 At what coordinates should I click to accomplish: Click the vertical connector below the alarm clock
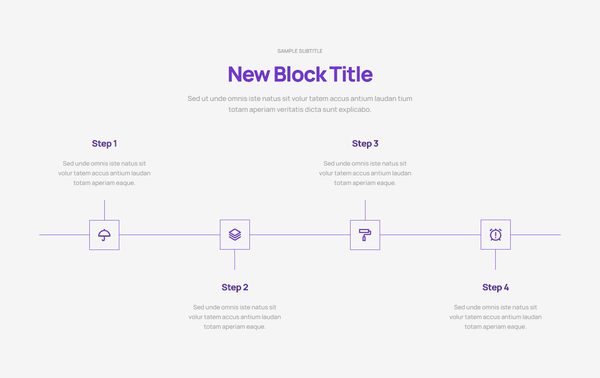[x=496, y=260]
